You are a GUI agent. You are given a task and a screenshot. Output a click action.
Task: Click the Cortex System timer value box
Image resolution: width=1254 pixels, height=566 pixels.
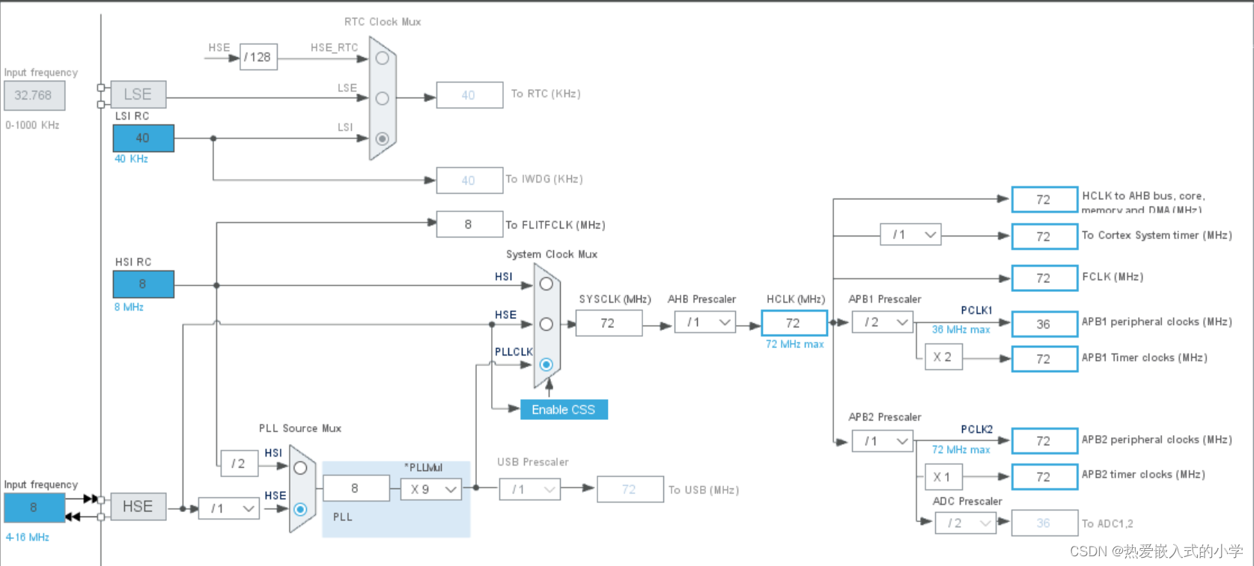pyautogui.click(x=1044, y=237)
